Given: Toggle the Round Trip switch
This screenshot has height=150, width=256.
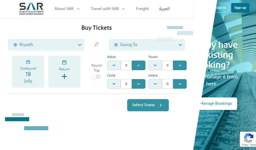Looking at the screenshot, I should point(96,77).
